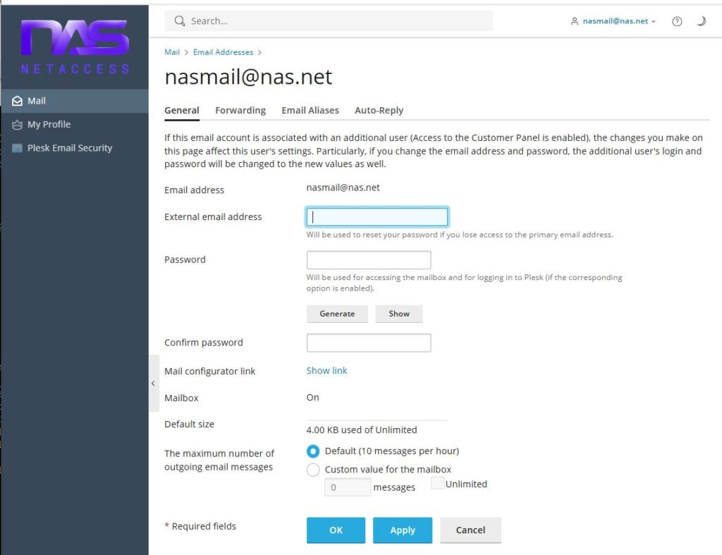Select Custom value for the mailbox option
The image size is (722, 555).
pos(313,470)
